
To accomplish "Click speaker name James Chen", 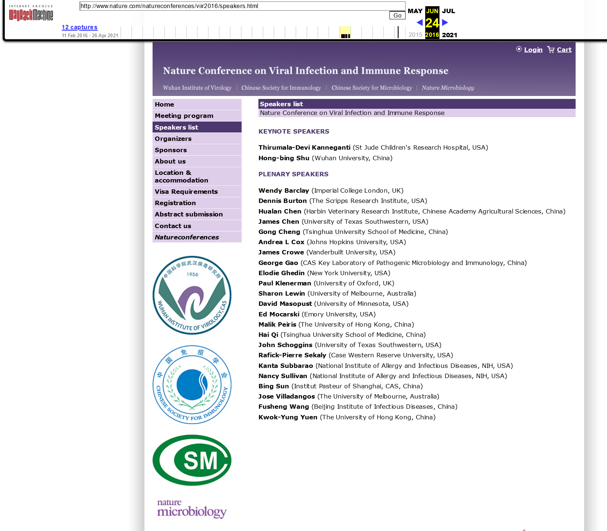I will pos(279,222).
